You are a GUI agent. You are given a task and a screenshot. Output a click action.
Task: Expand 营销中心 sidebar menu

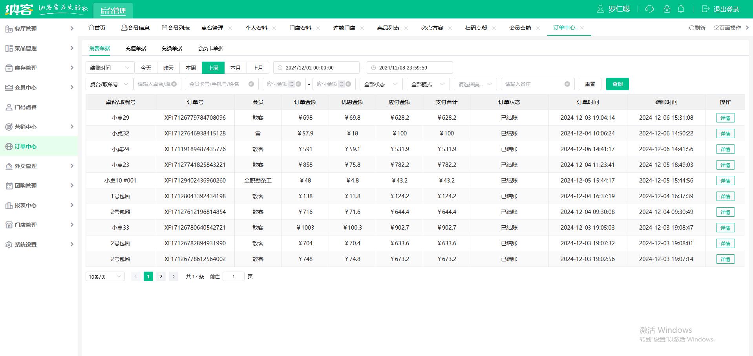tap(39, 127)
